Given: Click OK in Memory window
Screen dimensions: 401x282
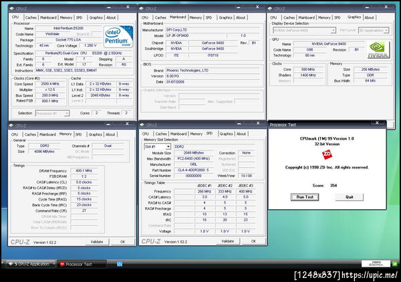Looking at the screenshot, I should pos(123,242).
